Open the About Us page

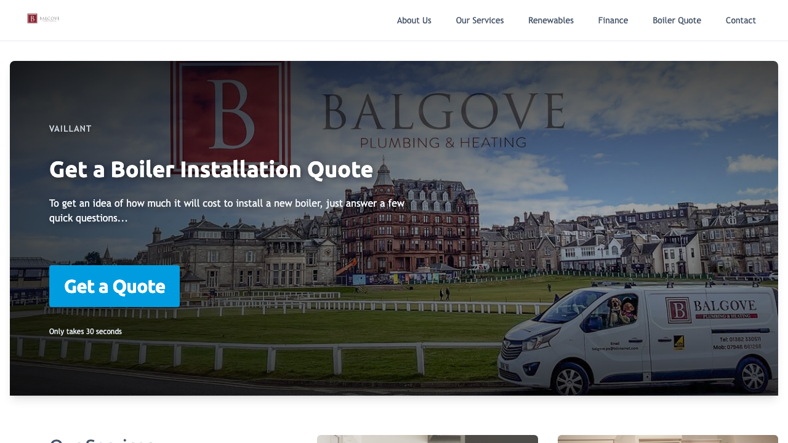pyautogui.click(x=414, y=20)
